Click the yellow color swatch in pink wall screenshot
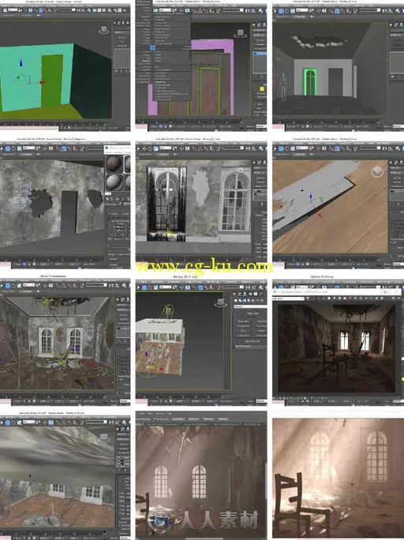Screen dimensions: 404x540 coord(261,89)
